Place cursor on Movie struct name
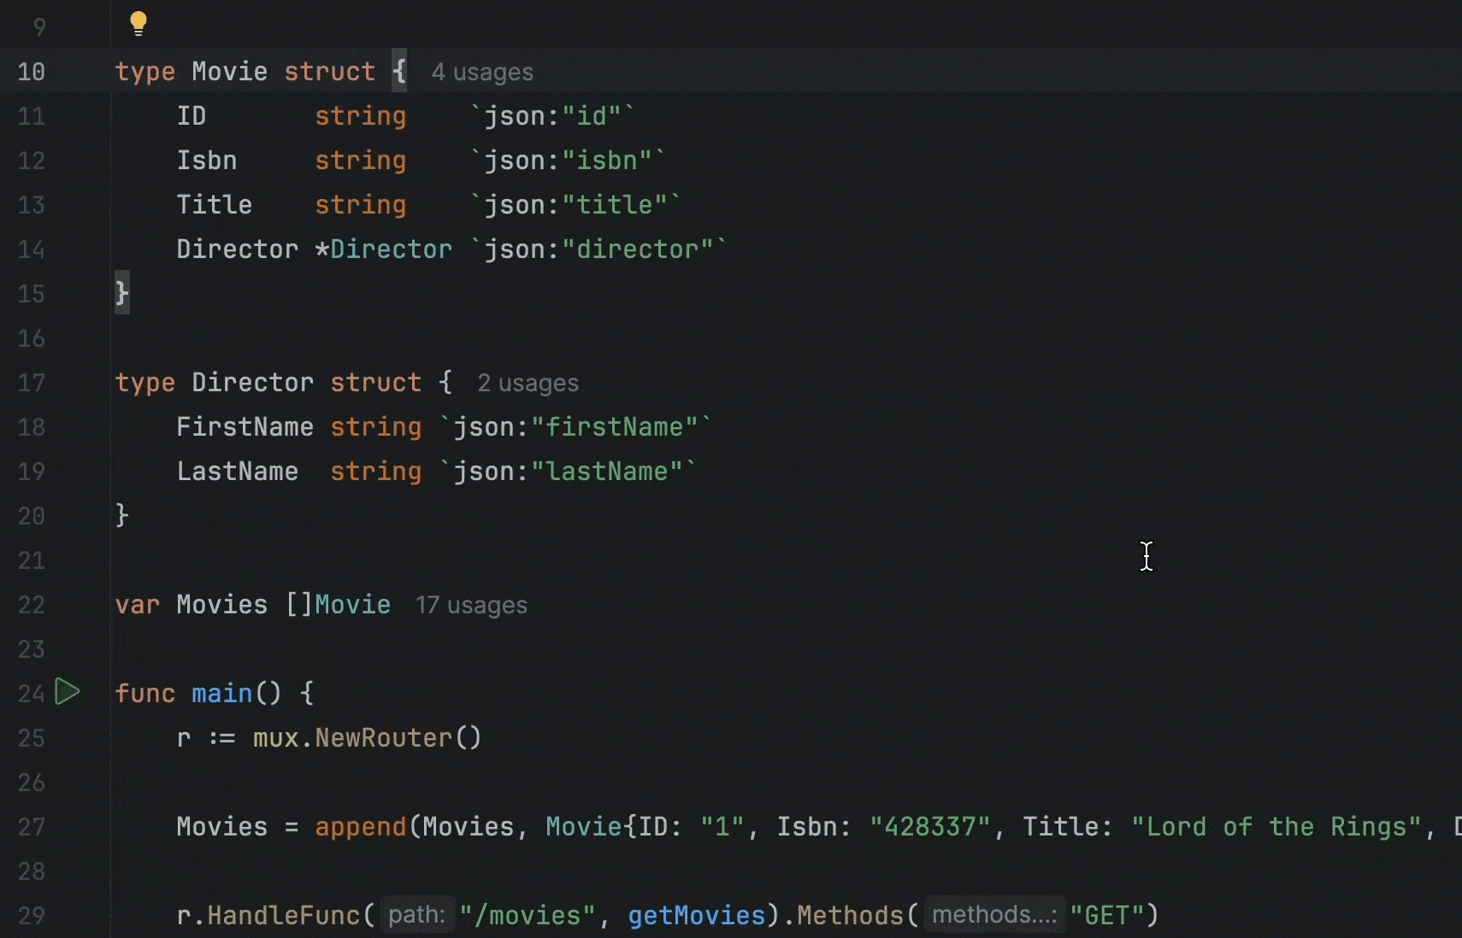Screen dimensions: 1462x938 [229, 72]
